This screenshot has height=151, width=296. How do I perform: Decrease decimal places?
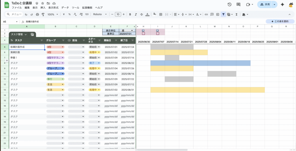pyautogui.click(x=75, y=14)
